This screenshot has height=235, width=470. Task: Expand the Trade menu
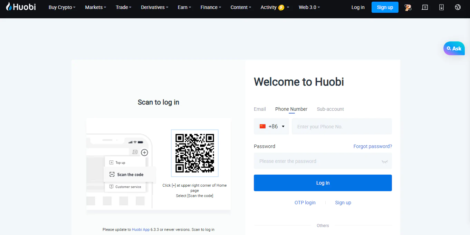coord(124,7)
